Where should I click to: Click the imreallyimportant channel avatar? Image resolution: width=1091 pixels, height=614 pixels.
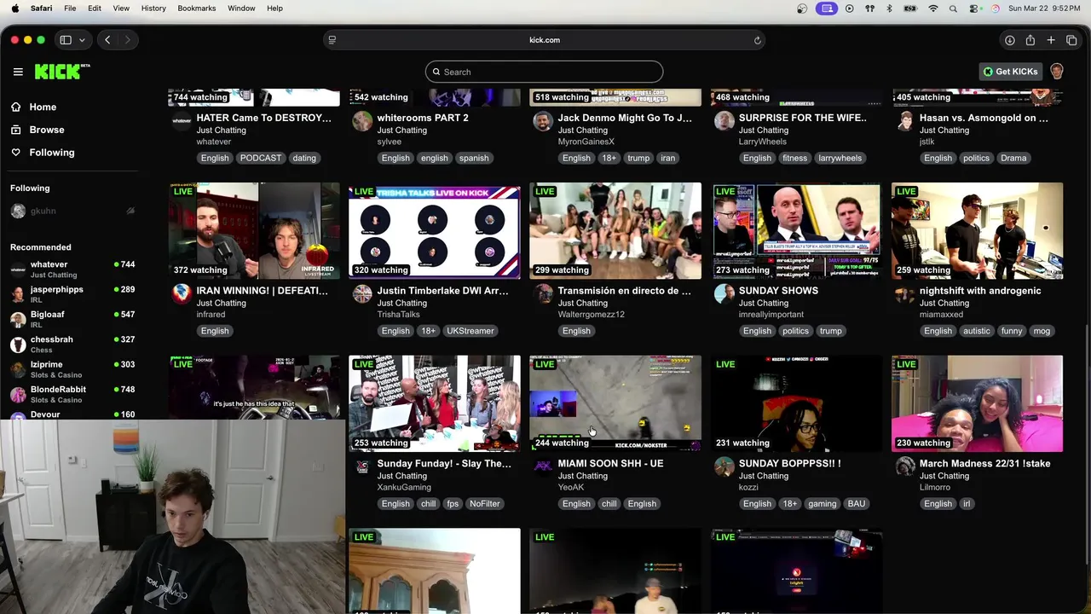(x=724, y=294)
